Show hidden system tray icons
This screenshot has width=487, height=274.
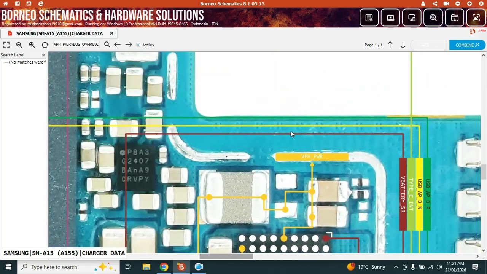pyautogui.click(x=396, y=267)
